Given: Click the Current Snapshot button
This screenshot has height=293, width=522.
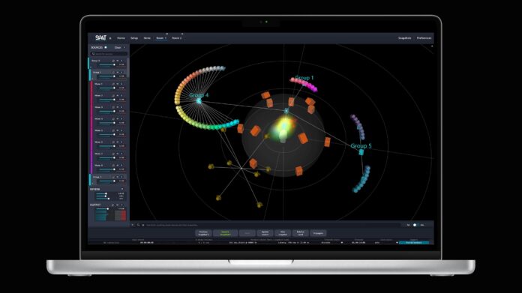Looking at the screenshot, I should 226,233.
